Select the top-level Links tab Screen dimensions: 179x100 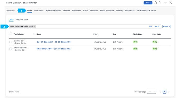click(30, 11)
